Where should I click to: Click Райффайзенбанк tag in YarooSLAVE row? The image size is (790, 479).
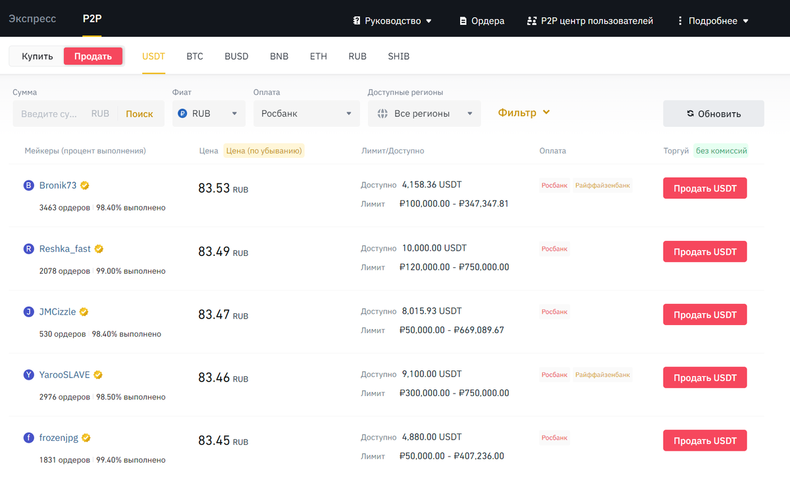(x=602, y=375)
